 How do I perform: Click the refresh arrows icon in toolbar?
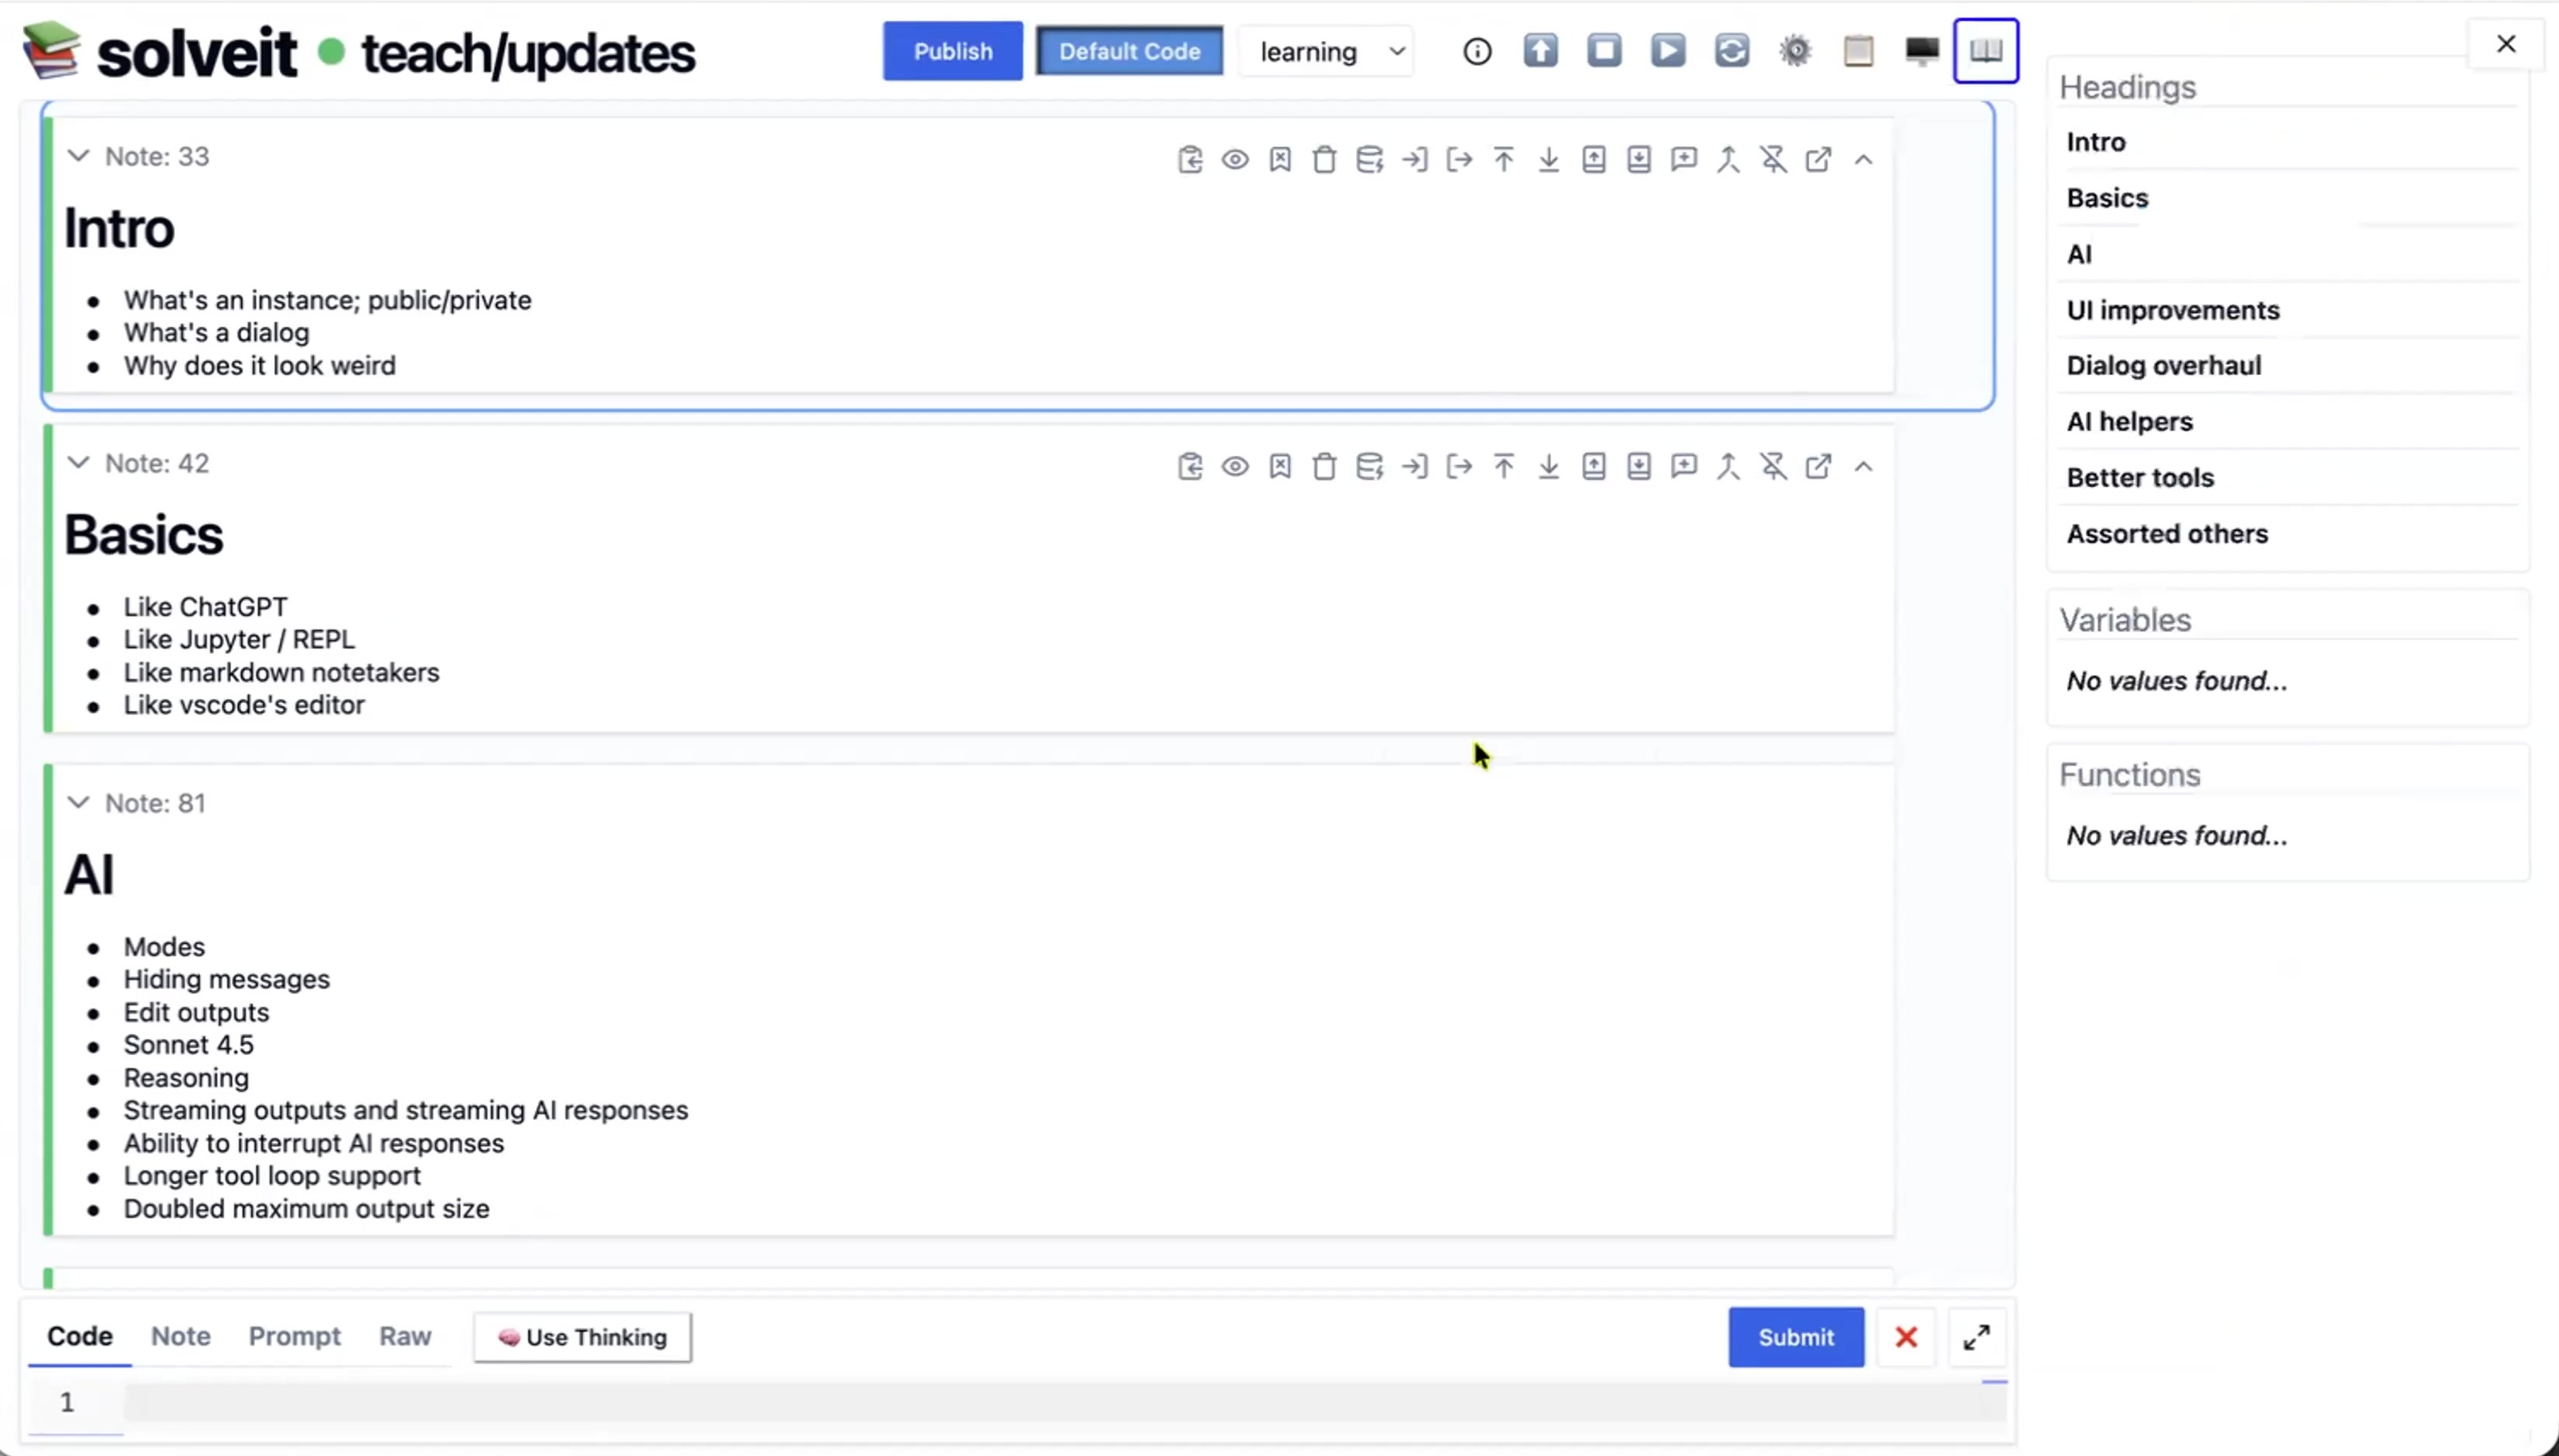(1732, 51)
